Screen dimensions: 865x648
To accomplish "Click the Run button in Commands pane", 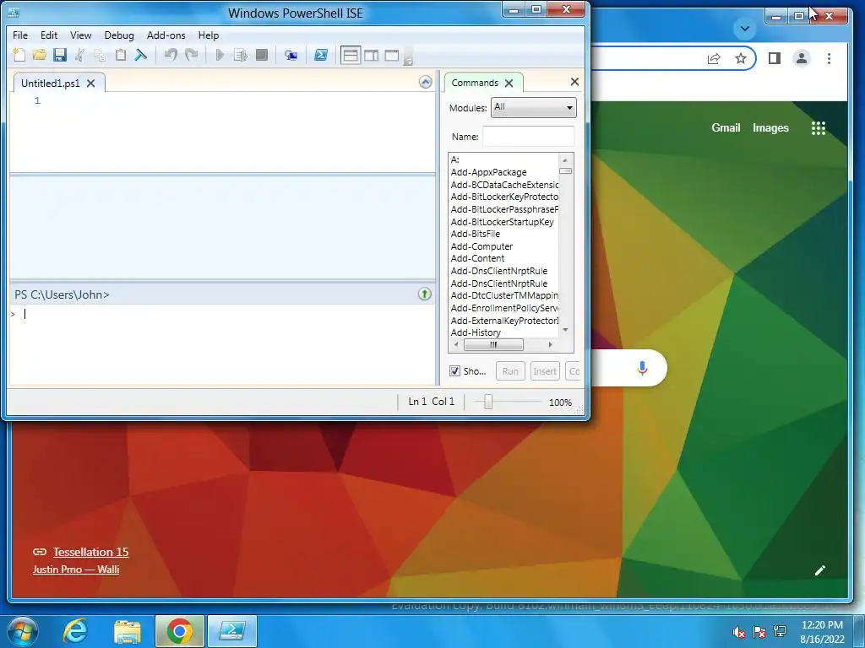I will point(510,371).
